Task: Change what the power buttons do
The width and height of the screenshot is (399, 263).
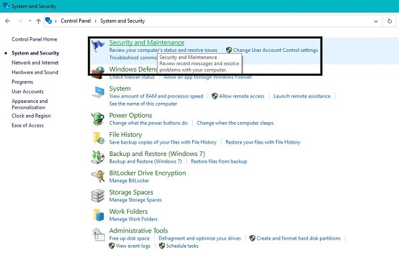Action: pyautogui.click(x=148, y=123)
